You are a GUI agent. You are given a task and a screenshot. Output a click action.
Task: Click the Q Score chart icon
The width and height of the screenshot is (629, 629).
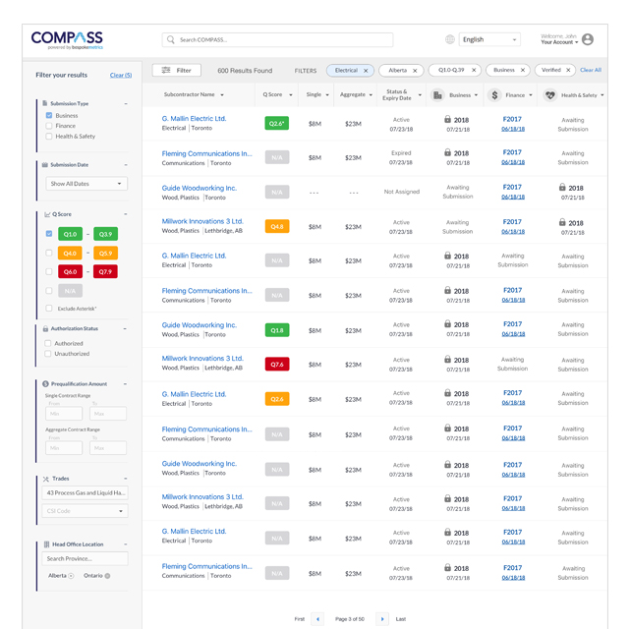coord(47,214)
